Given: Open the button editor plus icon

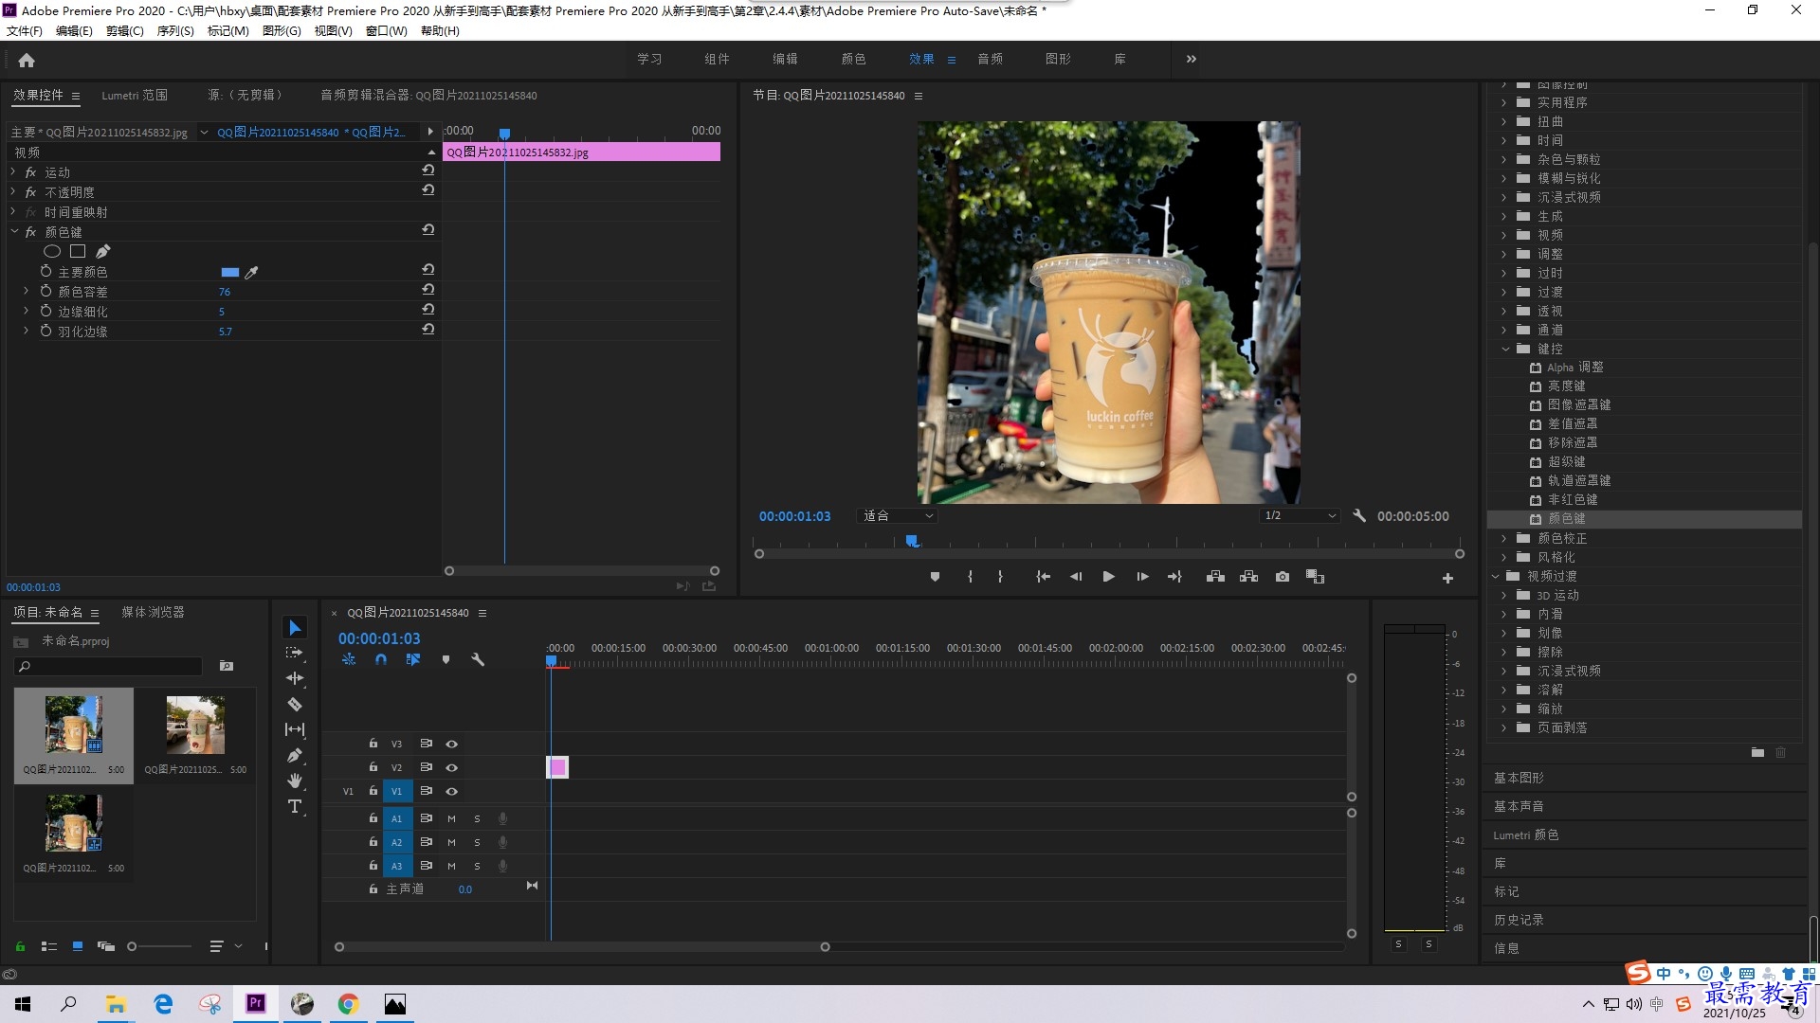Looking at the screenshot, I should [x=1447, y=578].
